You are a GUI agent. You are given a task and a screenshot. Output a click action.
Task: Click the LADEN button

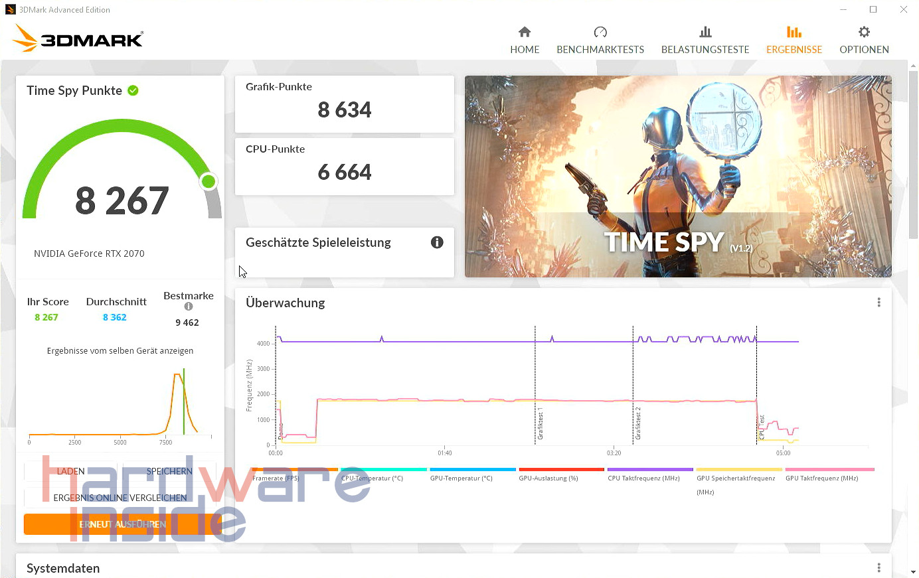(70, 471)
